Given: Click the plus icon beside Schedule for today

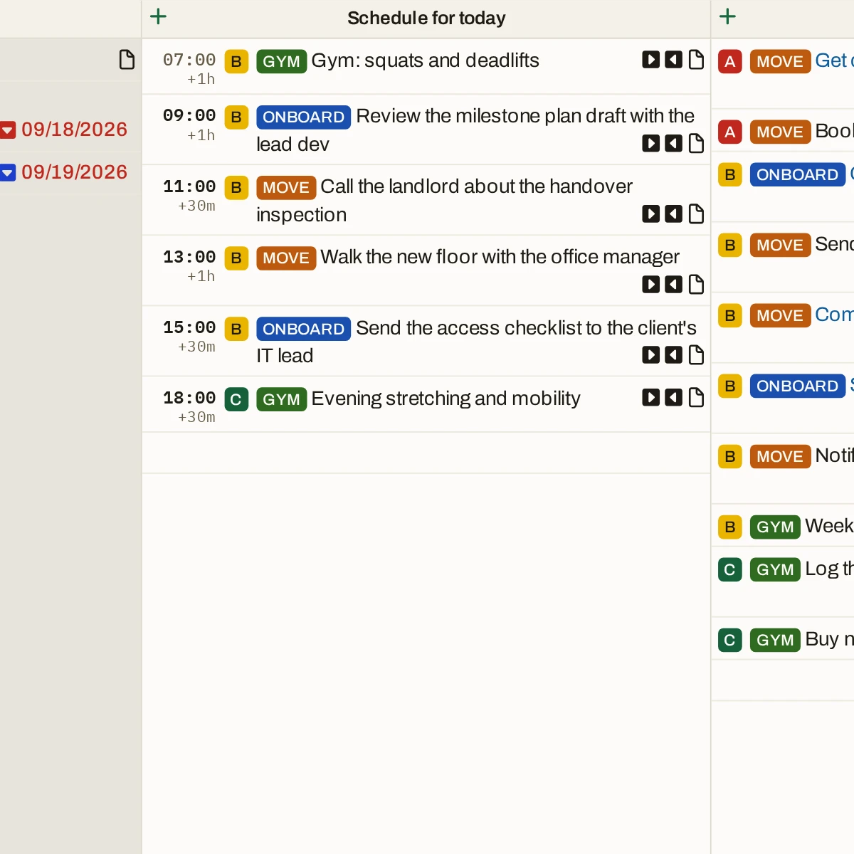Looking at the screenshot, I should click(x=158, y=16).
